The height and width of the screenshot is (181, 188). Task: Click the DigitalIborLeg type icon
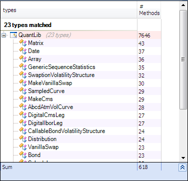point(23,123)
